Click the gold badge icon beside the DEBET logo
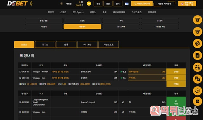 coord(31,3)
